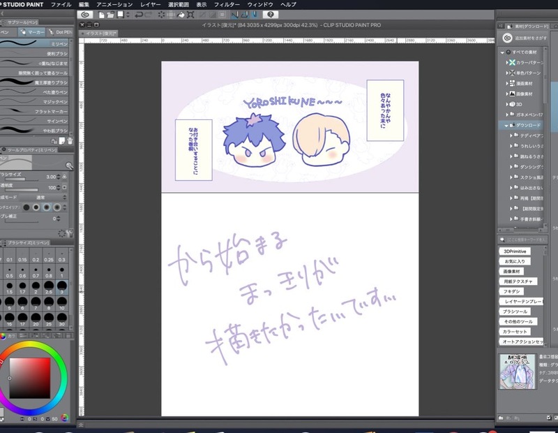Click the duplicate sub tool page icon

(x=62, y=141)
